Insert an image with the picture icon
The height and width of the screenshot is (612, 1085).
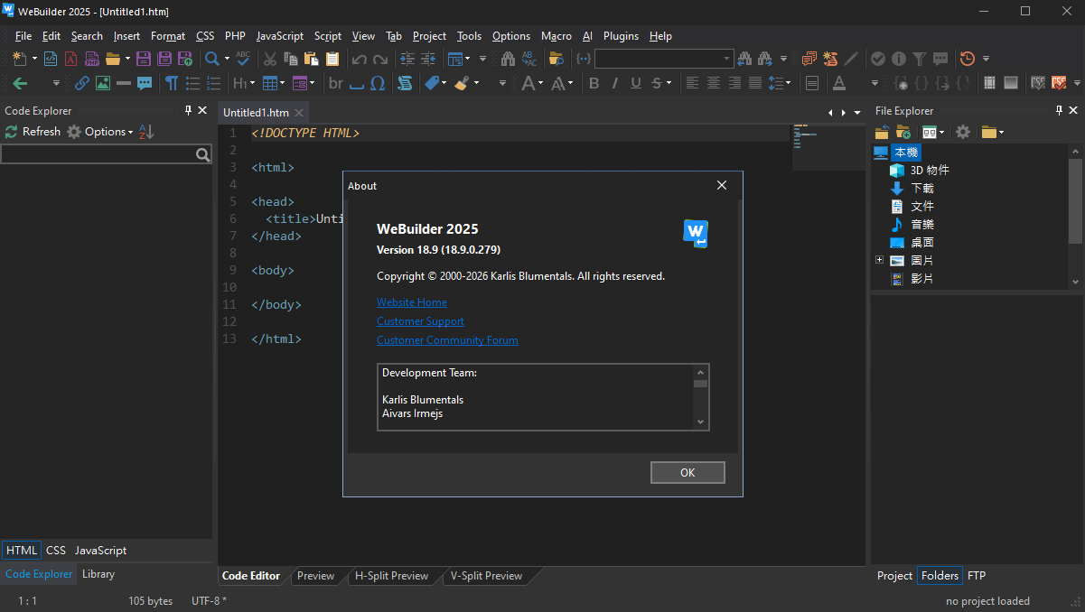103,83
